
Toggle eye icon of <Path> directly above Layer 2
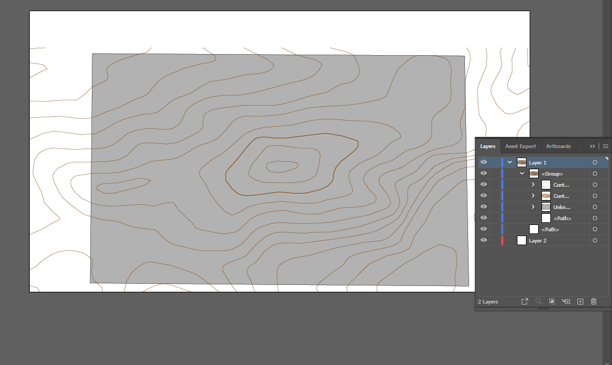[x=483, y=229]
